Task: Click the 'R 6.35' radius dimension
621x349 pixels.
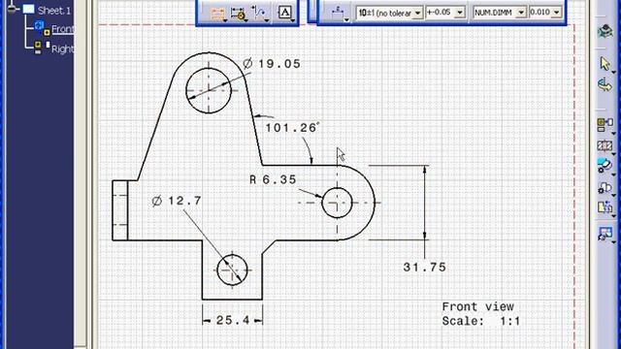Action: click(273, 179)
